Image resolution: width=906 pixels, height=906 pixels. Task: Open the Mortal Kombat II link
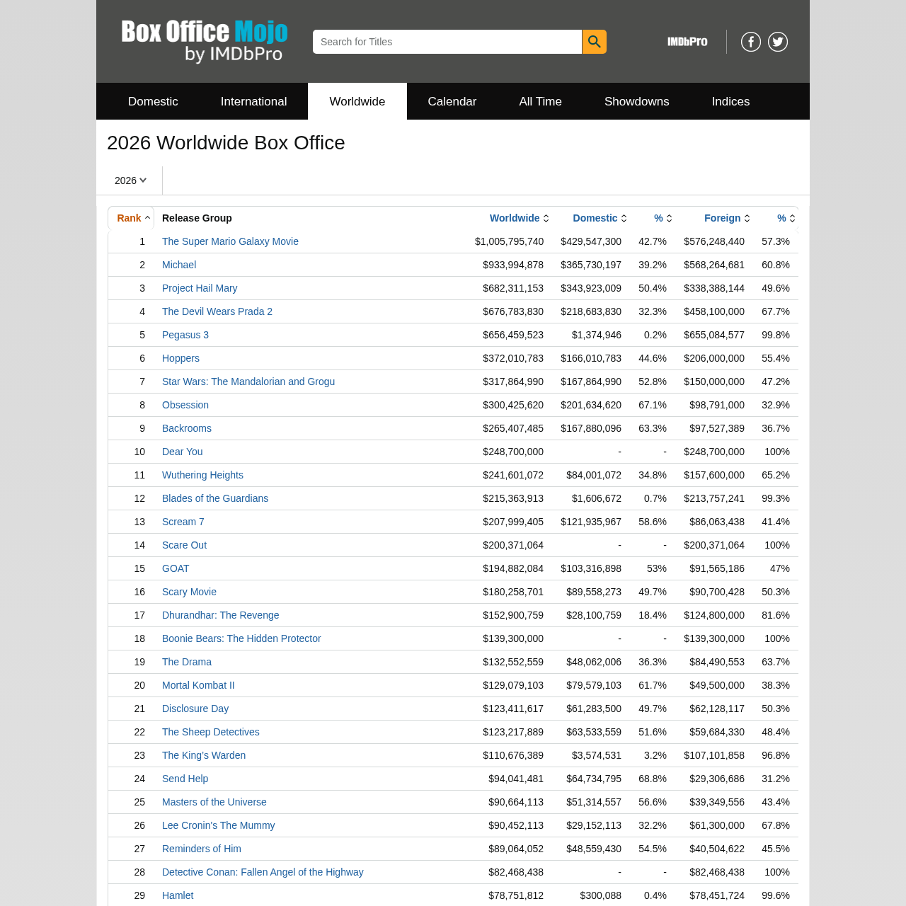click(198, 685)
